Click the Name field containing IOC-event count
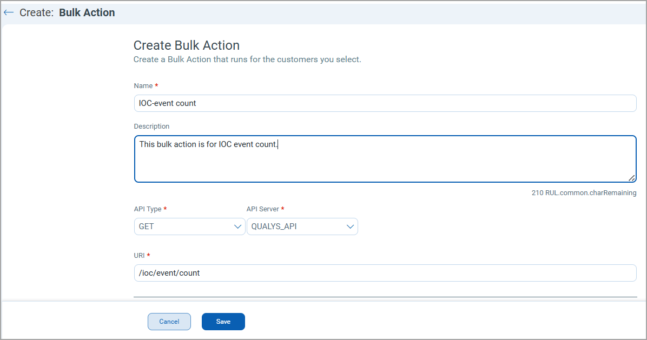This screenshot has width=647, height=340. click(385, 103)
